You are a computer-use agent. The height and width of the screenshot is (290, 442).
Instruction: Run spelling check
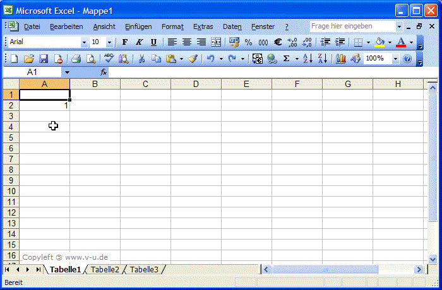click(109, 59)
